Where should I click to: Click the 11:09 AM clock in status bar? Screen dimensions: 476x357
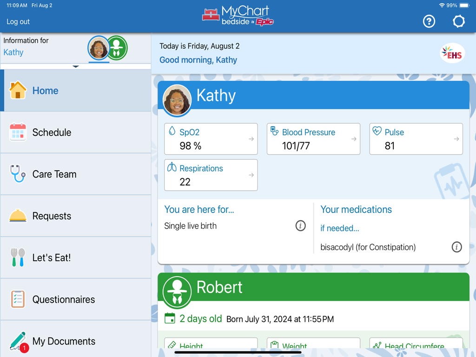[x=17, y=6]
